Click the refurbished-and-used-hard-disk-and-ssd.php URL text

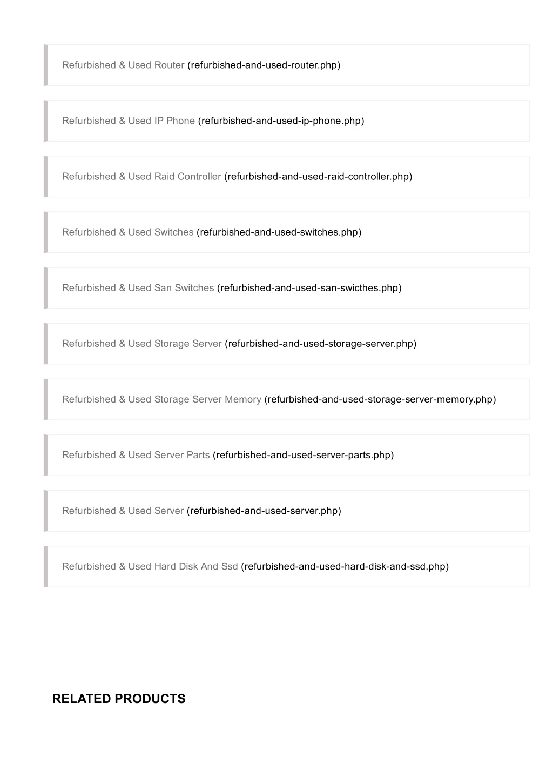click(x=345, y=566)
